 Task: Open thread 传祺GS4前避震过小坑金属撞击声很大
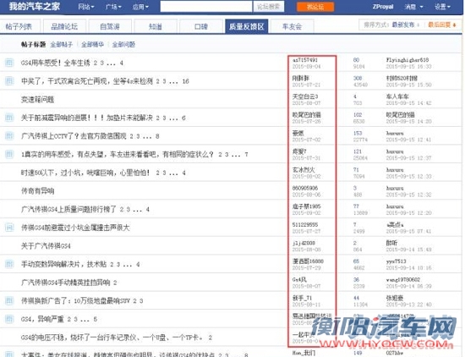75,228
